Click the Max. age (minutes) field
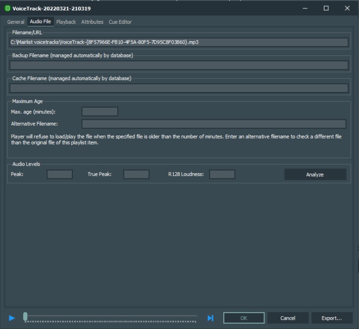The image size is (359, 329). [x=100, y=112]
